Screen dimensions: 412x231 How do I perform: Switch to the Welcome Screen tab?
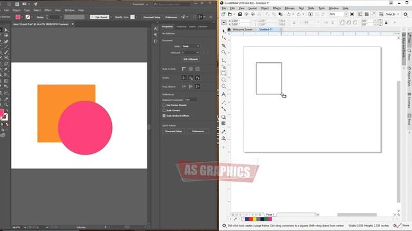242,30
